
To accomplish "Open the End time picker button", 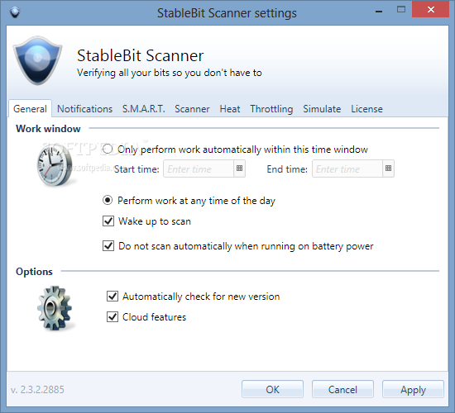I will [x=388, y=169].
